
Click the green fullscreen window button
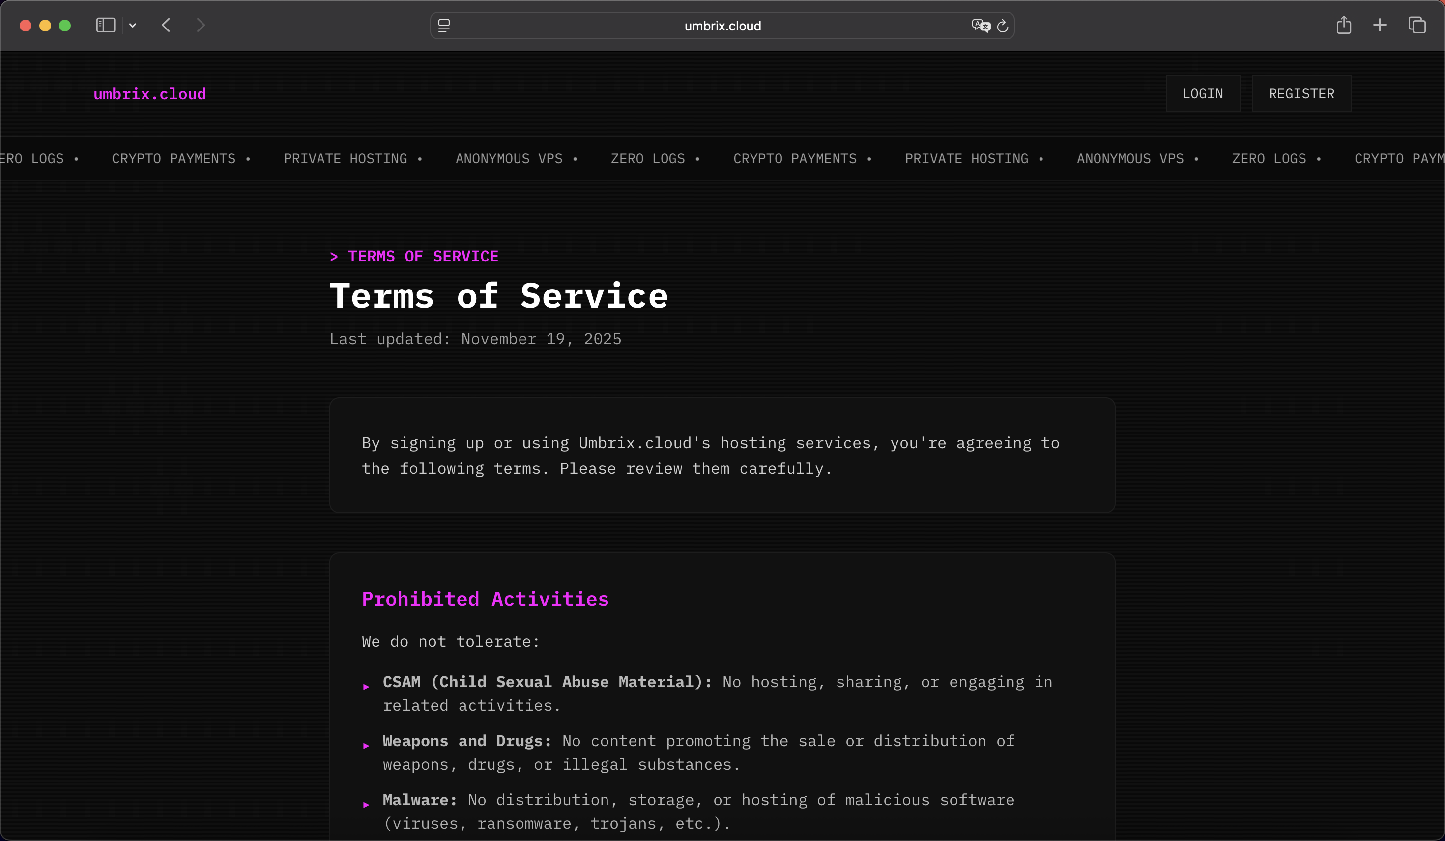click(65, 25)
